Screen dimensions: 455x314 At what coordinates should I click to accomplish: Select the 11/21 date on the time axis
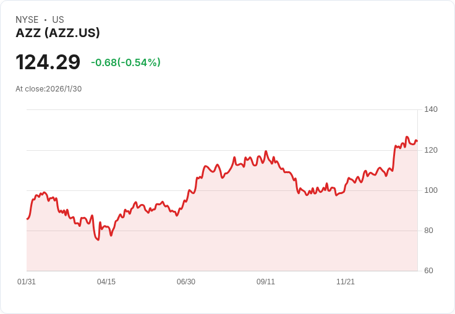tap(346, 282)
